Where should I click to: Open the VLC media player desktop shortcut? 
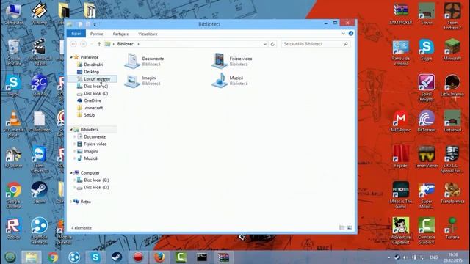[13, 124]
